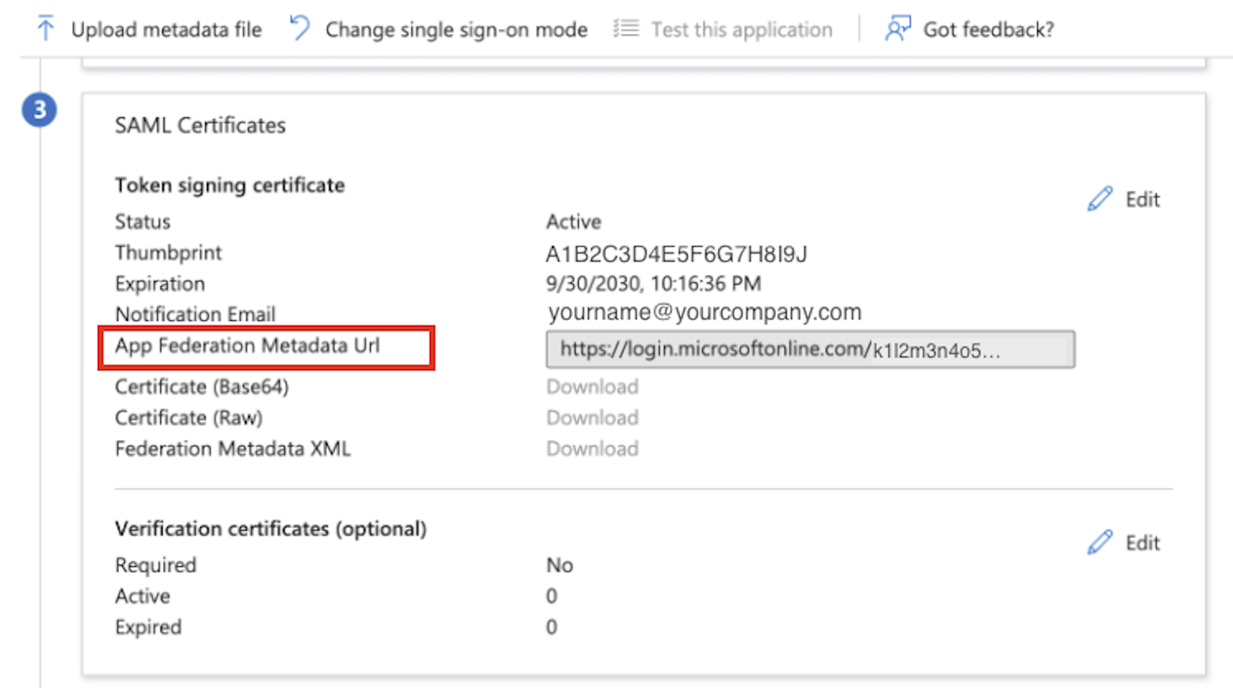Click the Active status value
Screen dimensions: 1233x688
tap(574, 222)
